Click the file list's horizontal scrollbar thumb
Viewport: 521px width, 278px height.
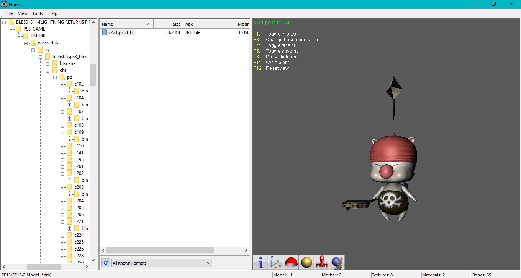click(x=160, y=250)
